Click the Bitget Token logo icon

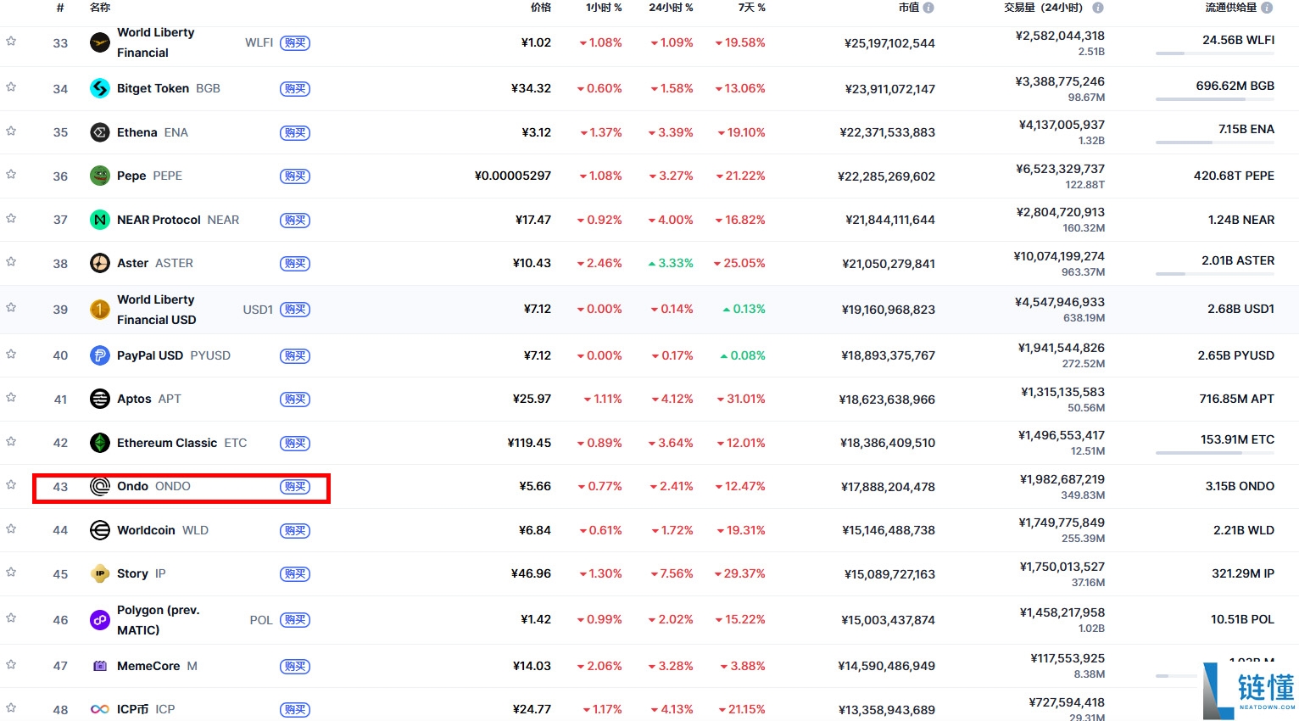coord(100,88)
